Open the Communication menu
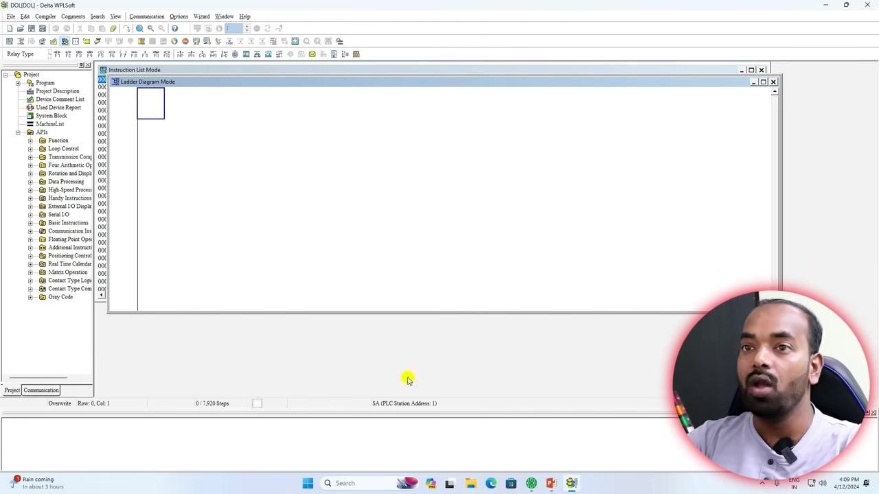This screenshot has width=879, height=494. (x=147, y=16)
